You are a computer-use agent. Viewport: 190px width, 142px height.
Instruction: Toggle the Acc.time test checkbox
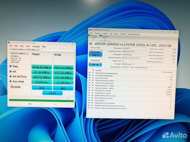click(11, 81)
